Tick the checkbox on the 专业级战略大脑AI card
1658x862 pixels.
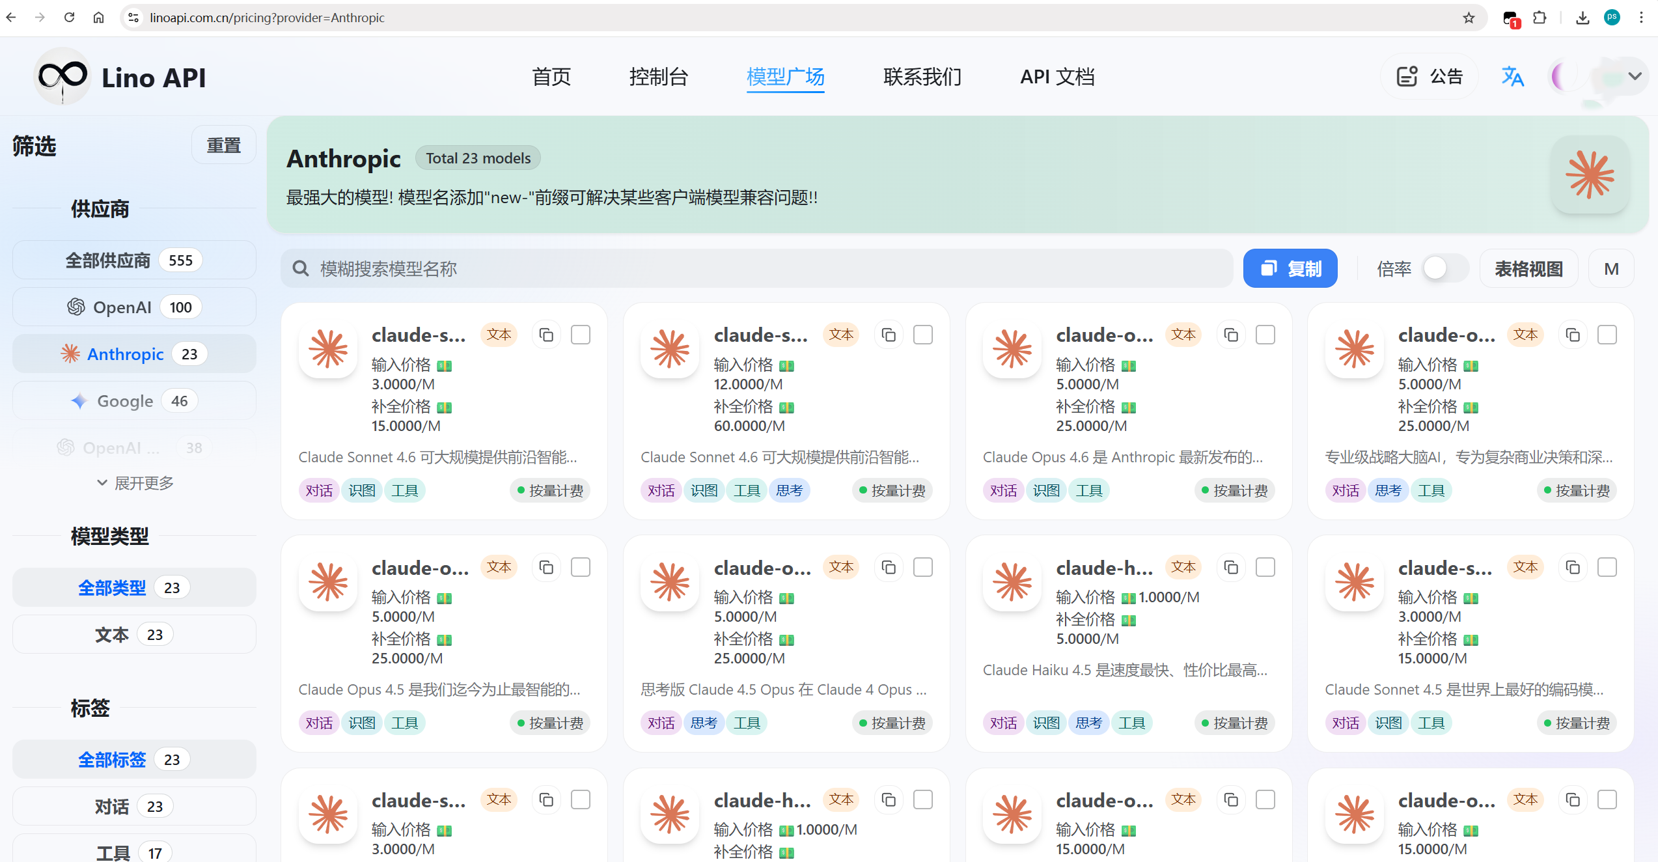(1607, 335)
